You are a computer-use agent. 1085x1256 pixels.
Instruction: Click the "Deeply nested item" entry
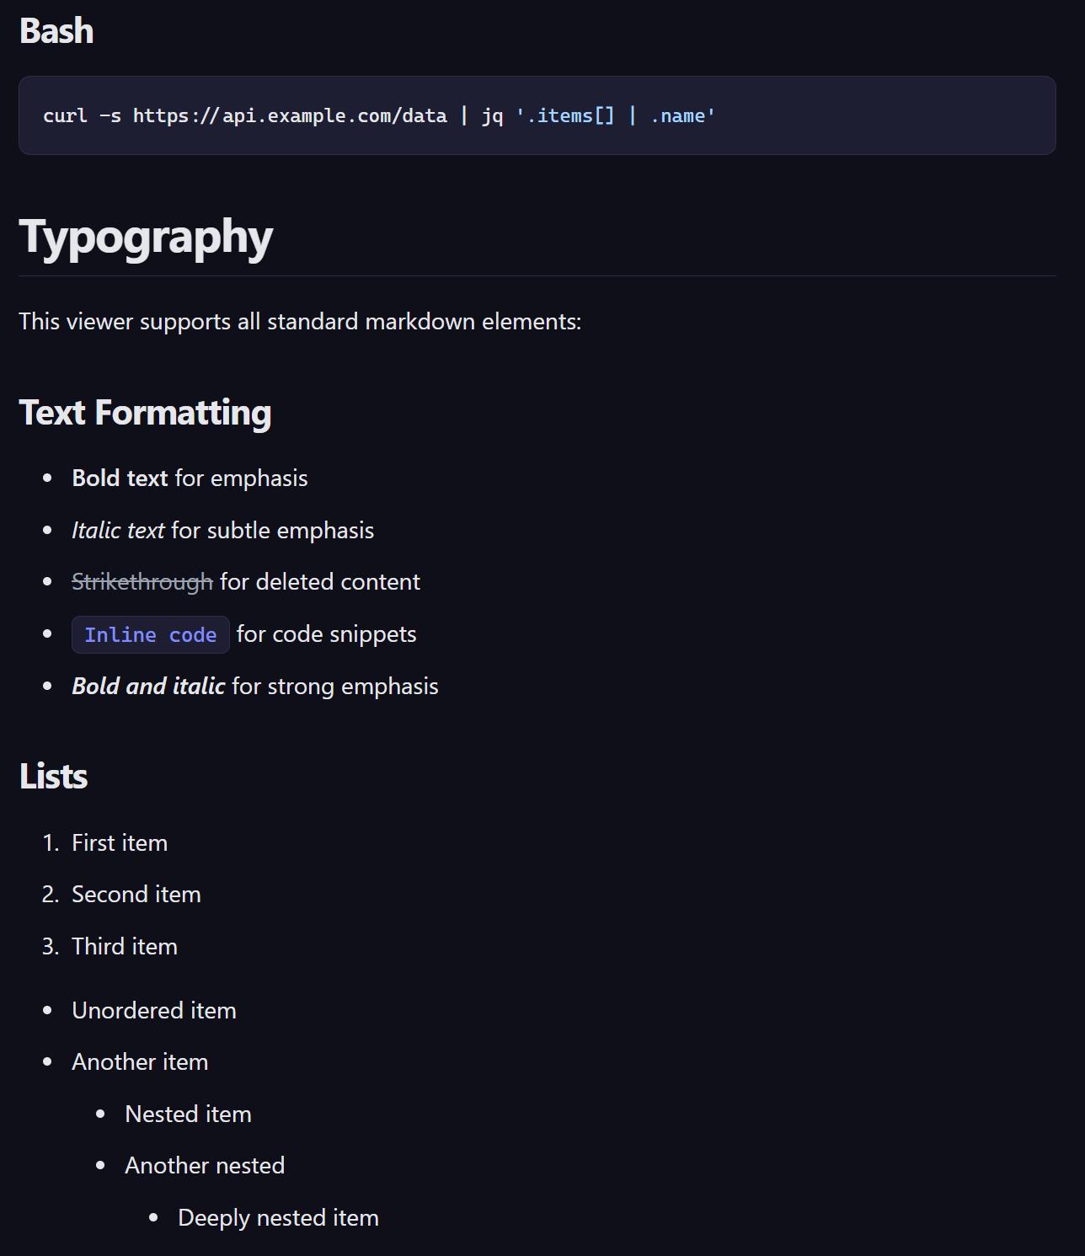click(278, 1218)
